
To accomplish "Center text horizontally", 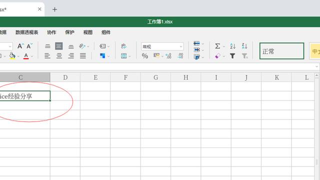I will point(59,55).
